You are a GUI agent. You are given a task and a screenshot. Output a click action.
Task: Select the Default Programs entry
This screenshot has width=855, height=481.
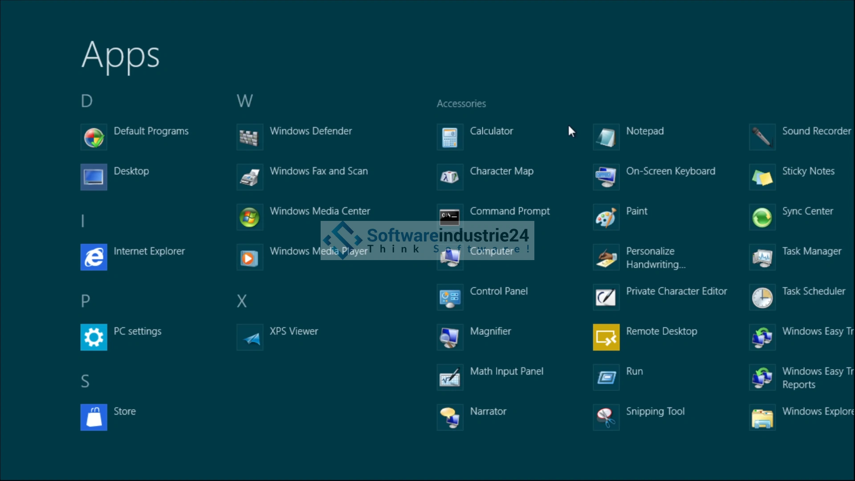pyautogui.click(x=151, y=131)
